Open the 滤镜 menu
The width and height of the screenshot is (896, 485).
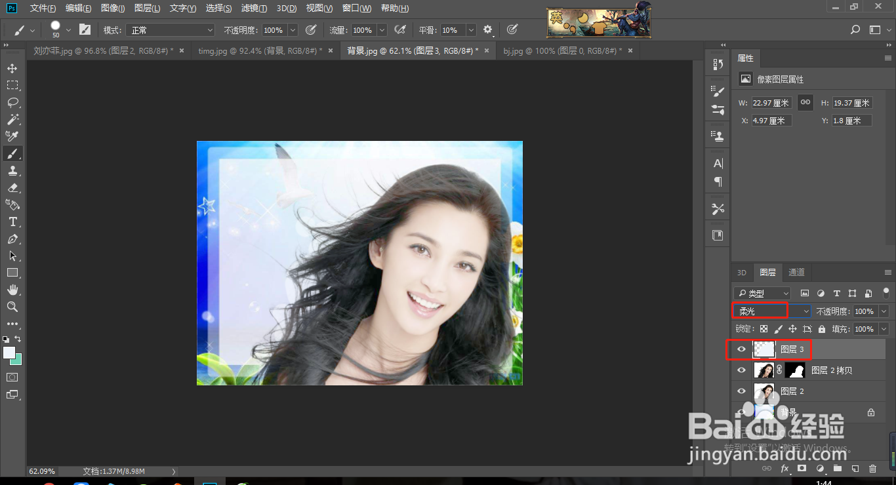pyautogui.click(x=254, y=9)
